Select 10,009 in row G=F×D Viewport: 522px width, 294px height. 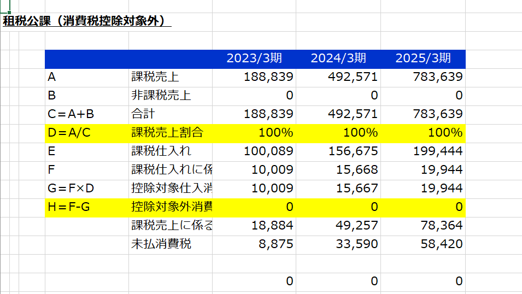coord(254,189)
